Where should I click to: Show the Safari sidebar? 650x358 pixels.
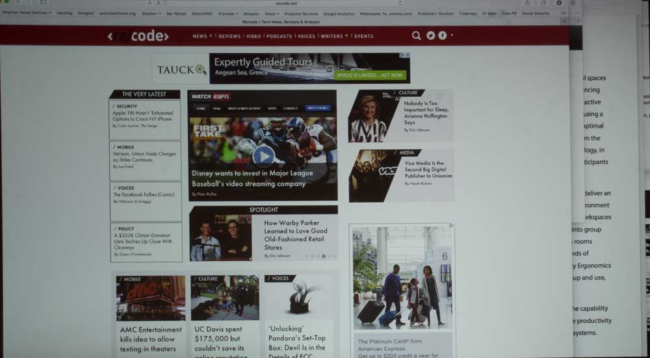click(x=43, y=3)
